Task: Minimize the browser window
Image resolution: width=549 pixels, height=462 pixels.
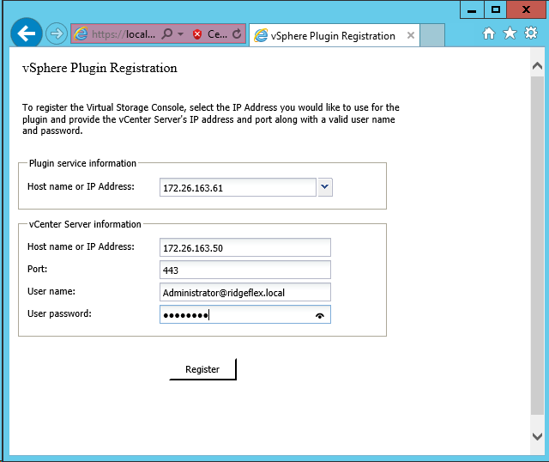Action: pos(472,9)
